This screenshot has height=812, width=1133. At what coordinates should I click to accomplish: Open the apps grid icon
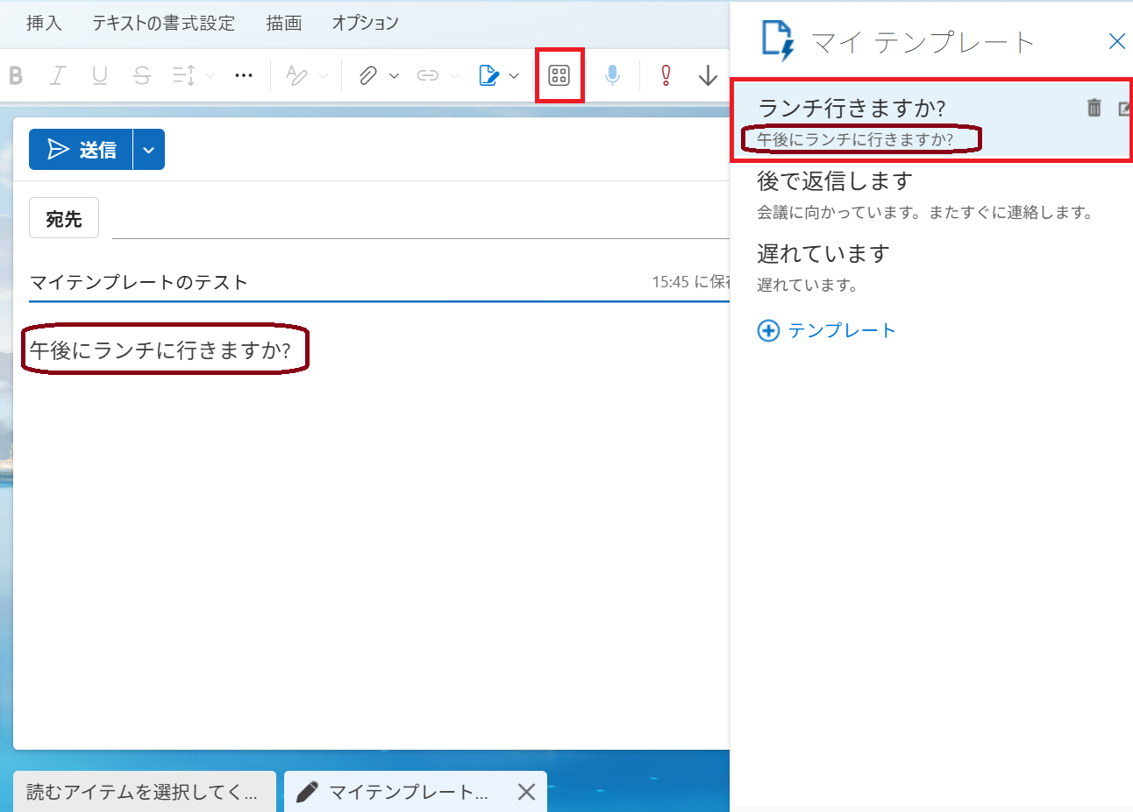point(559,75)
